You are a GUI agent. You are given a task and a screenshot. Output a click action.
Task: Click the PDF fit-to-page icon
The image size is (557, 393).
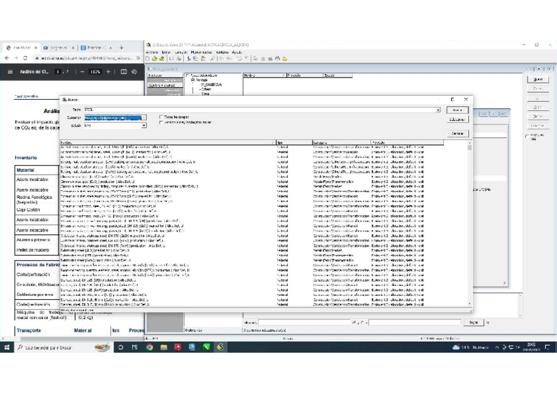[123, 72]
